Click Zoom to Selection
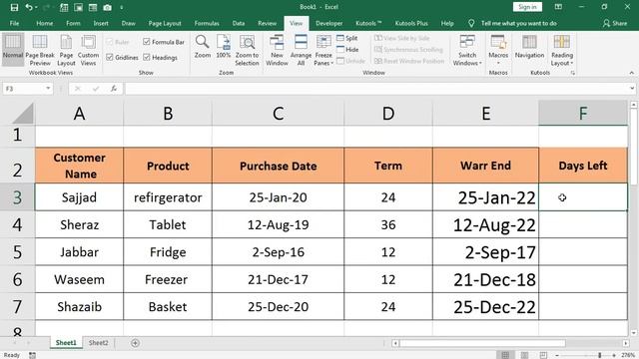 (247, 50)
